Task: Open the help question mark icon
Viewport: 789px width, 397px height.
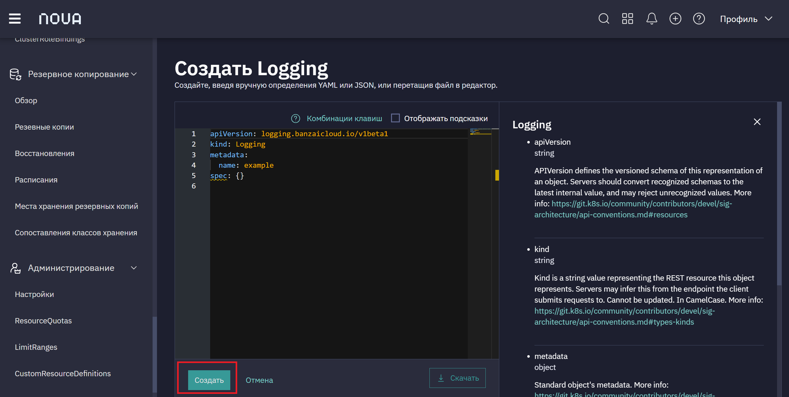Action: click(x=699, y=19)
